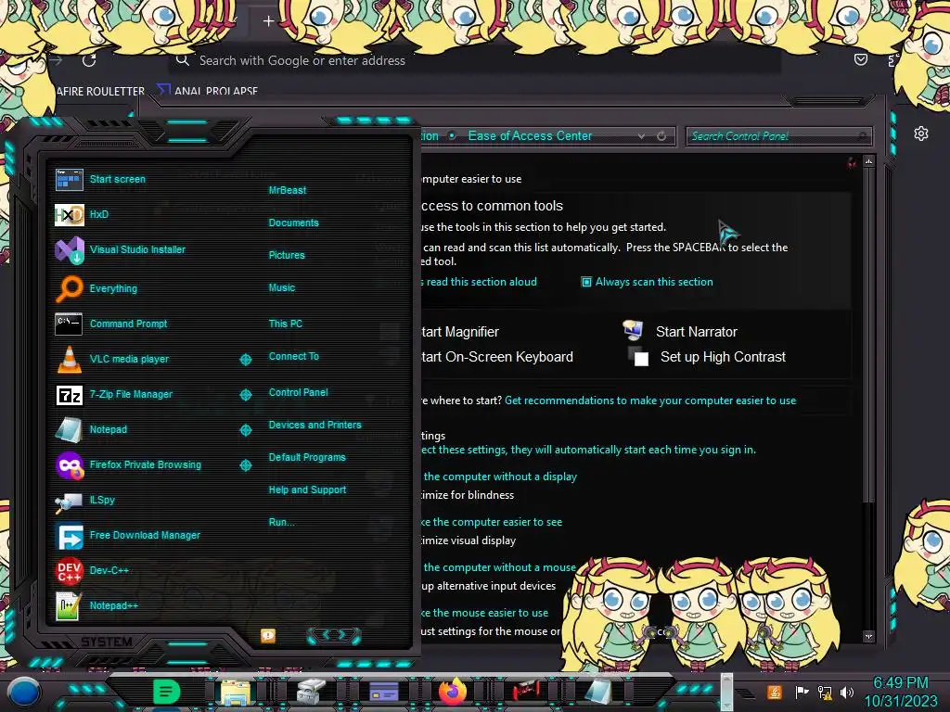Viewport: 950px width, 712px height.
Task: Launch Free Download Manager
Action: click(127, 535)
